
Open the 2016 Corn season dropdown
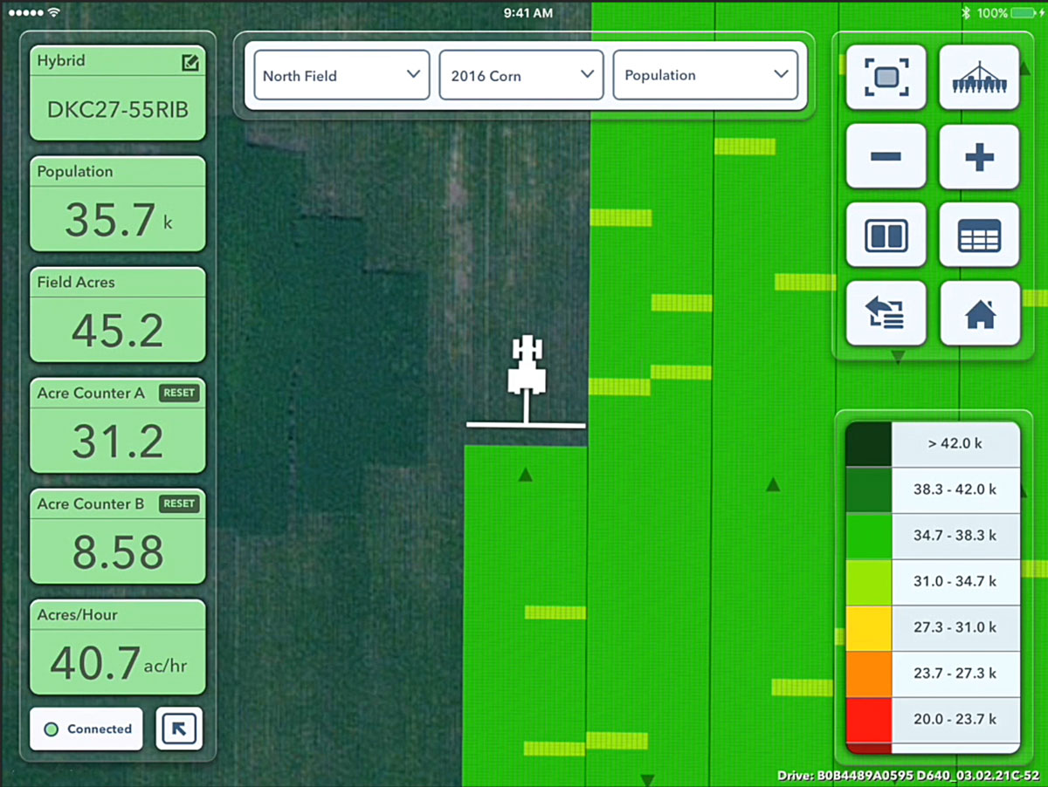point(521,75)
